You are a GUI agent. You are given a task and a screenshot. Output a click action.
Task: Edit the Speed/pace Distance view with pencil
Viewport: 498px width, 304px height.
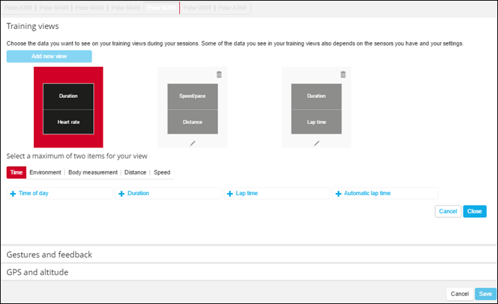click(x=192, y=143)
